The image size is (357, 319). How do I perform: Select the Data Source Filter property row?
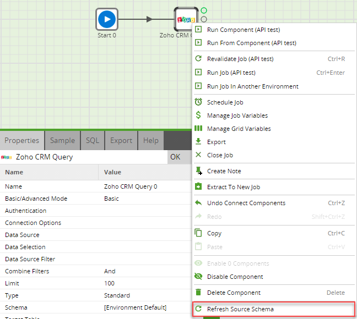coord(96,258)
